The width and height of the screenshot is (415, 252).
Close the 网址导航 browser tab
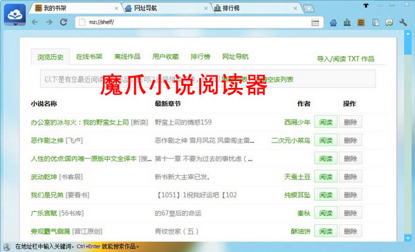point(205,8)
